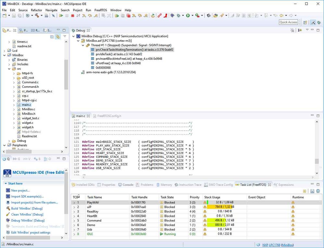Open Build dropdown arrow beside hammer

[x=42, y=16]
